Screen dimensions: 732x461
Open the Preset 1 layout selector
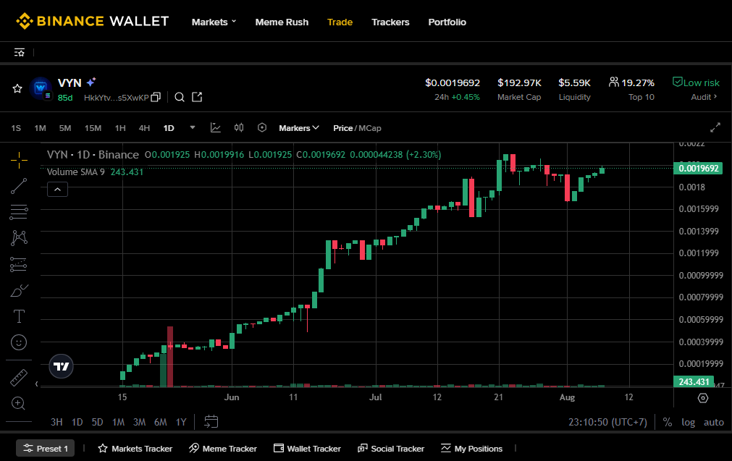coord(46,449)
